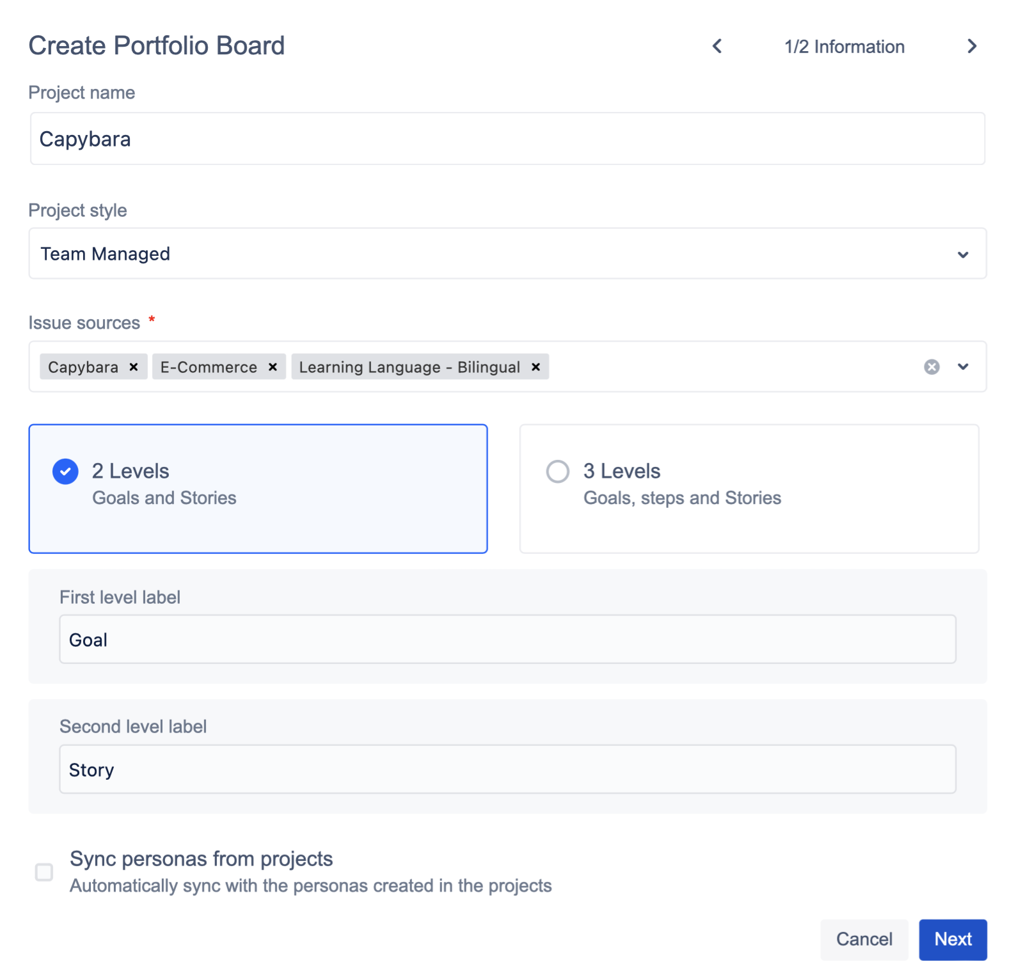Remove Learning Language - Bilingual tag

coord(536,367)
